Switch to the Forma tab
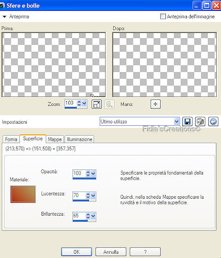The image size is (221, 258). 11,139
